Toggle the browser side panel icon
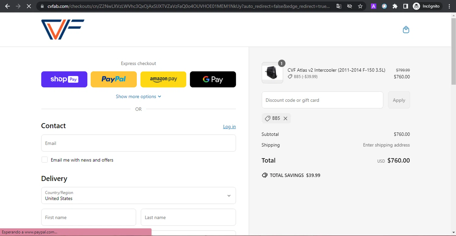The image size is (456, 236). (406, 6)
